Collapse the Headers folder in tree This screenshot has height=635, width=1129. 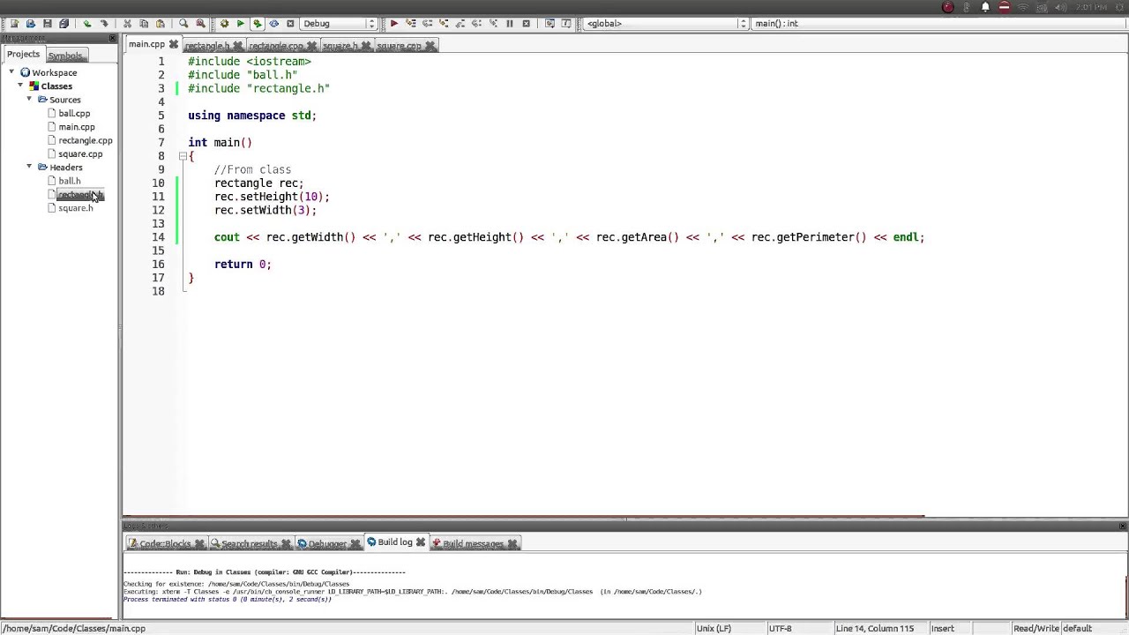[x=29, y=167]
